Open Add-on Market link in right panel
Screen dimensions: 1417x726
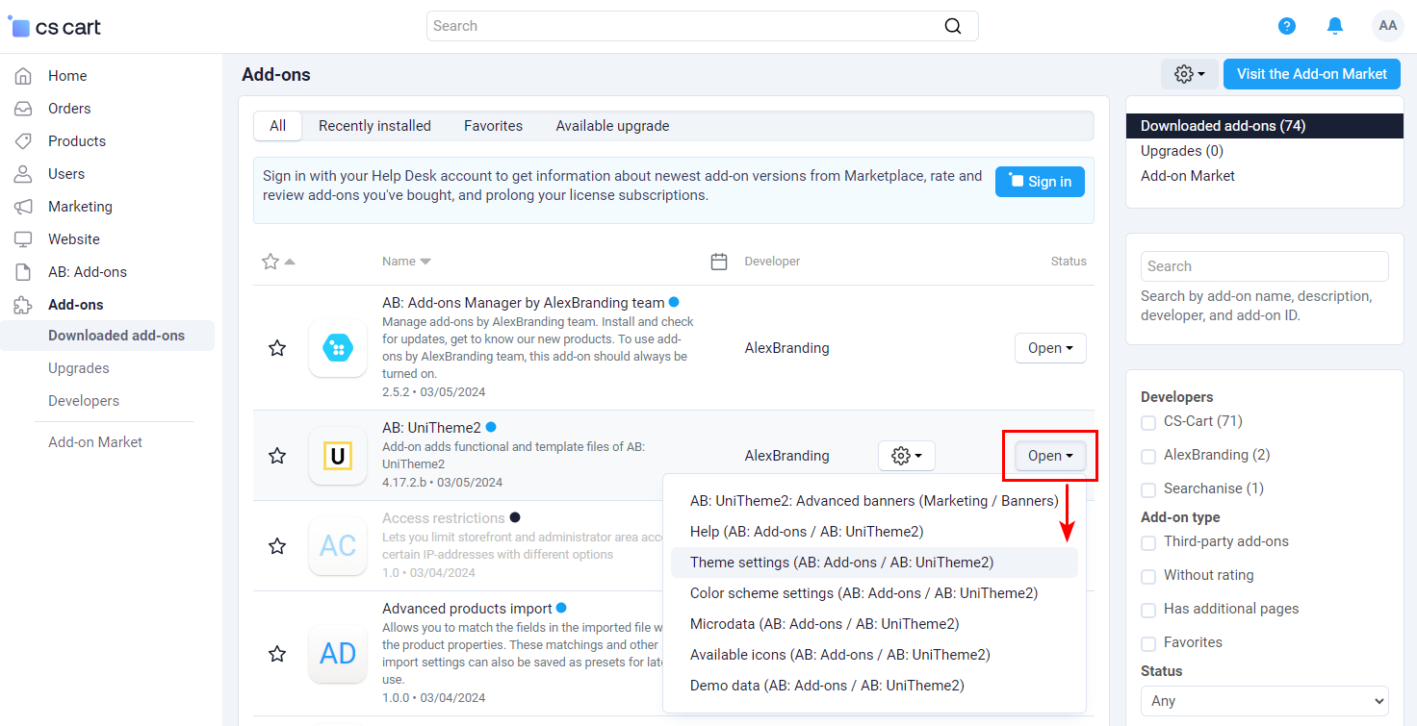1188,176
